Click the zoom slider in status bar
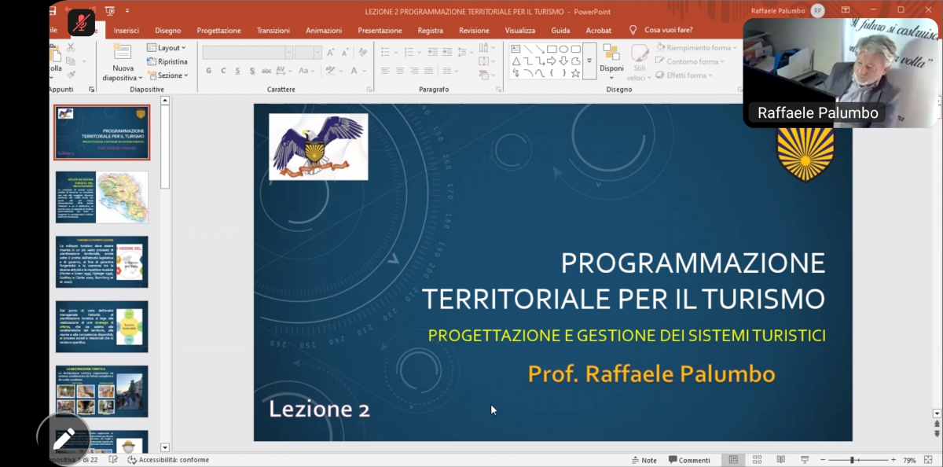The width and height of the screenshot is (943, 467). point(853,460)
